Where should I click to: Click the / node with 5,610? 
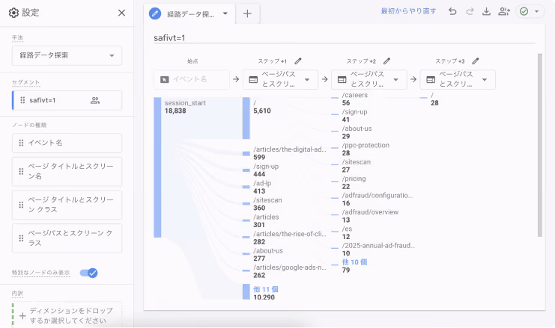[x=246, y=118]
